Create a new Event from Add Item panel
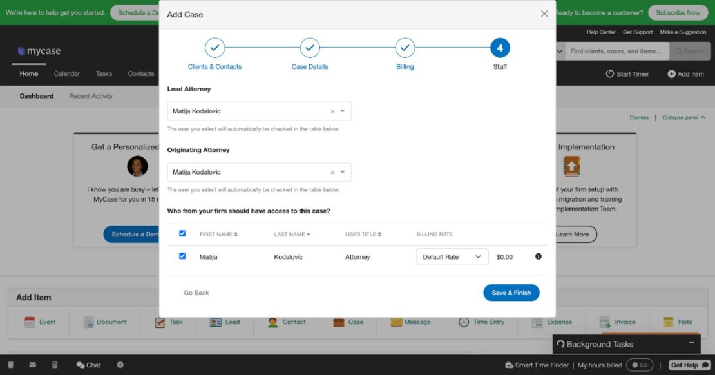This screenshot has width=715, height=375. click(40, 322)
